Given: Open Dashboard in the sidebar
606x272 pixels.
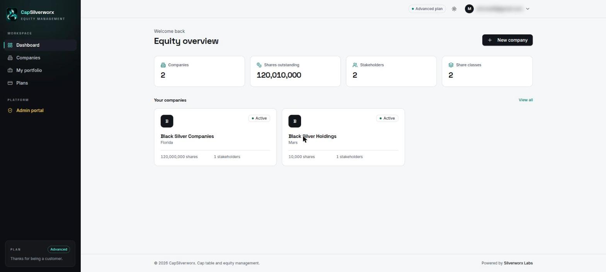Looking at the screenshot, I should 40,45.
